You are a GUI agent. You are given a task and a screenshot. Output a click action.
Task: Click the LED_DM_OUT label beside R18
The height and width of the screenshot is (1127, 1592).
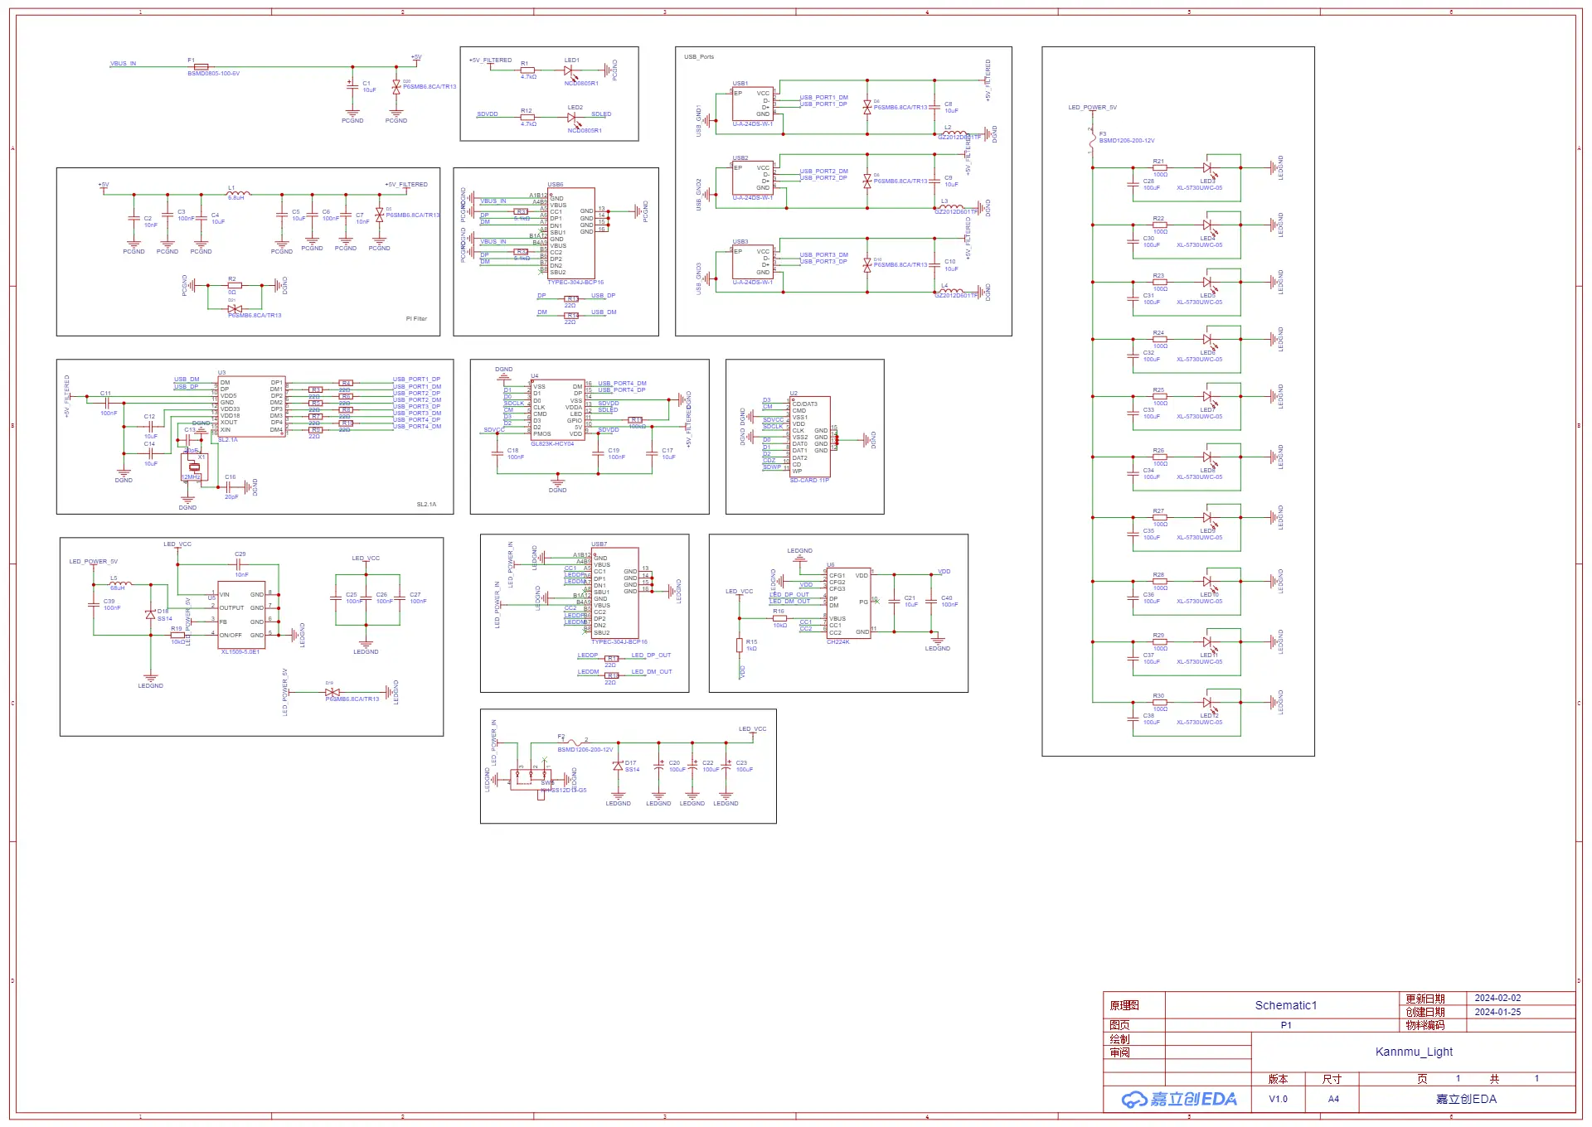click(652, 672)
